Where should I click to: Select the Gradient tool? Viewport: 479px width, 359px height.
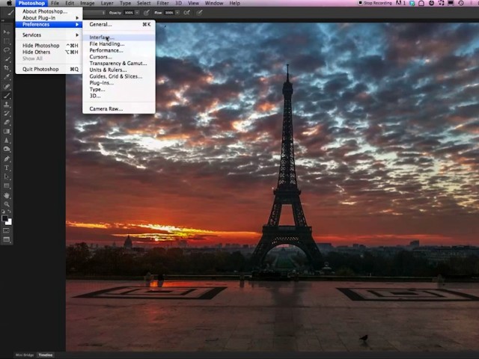pyautogui.click(x=7, y=132)
